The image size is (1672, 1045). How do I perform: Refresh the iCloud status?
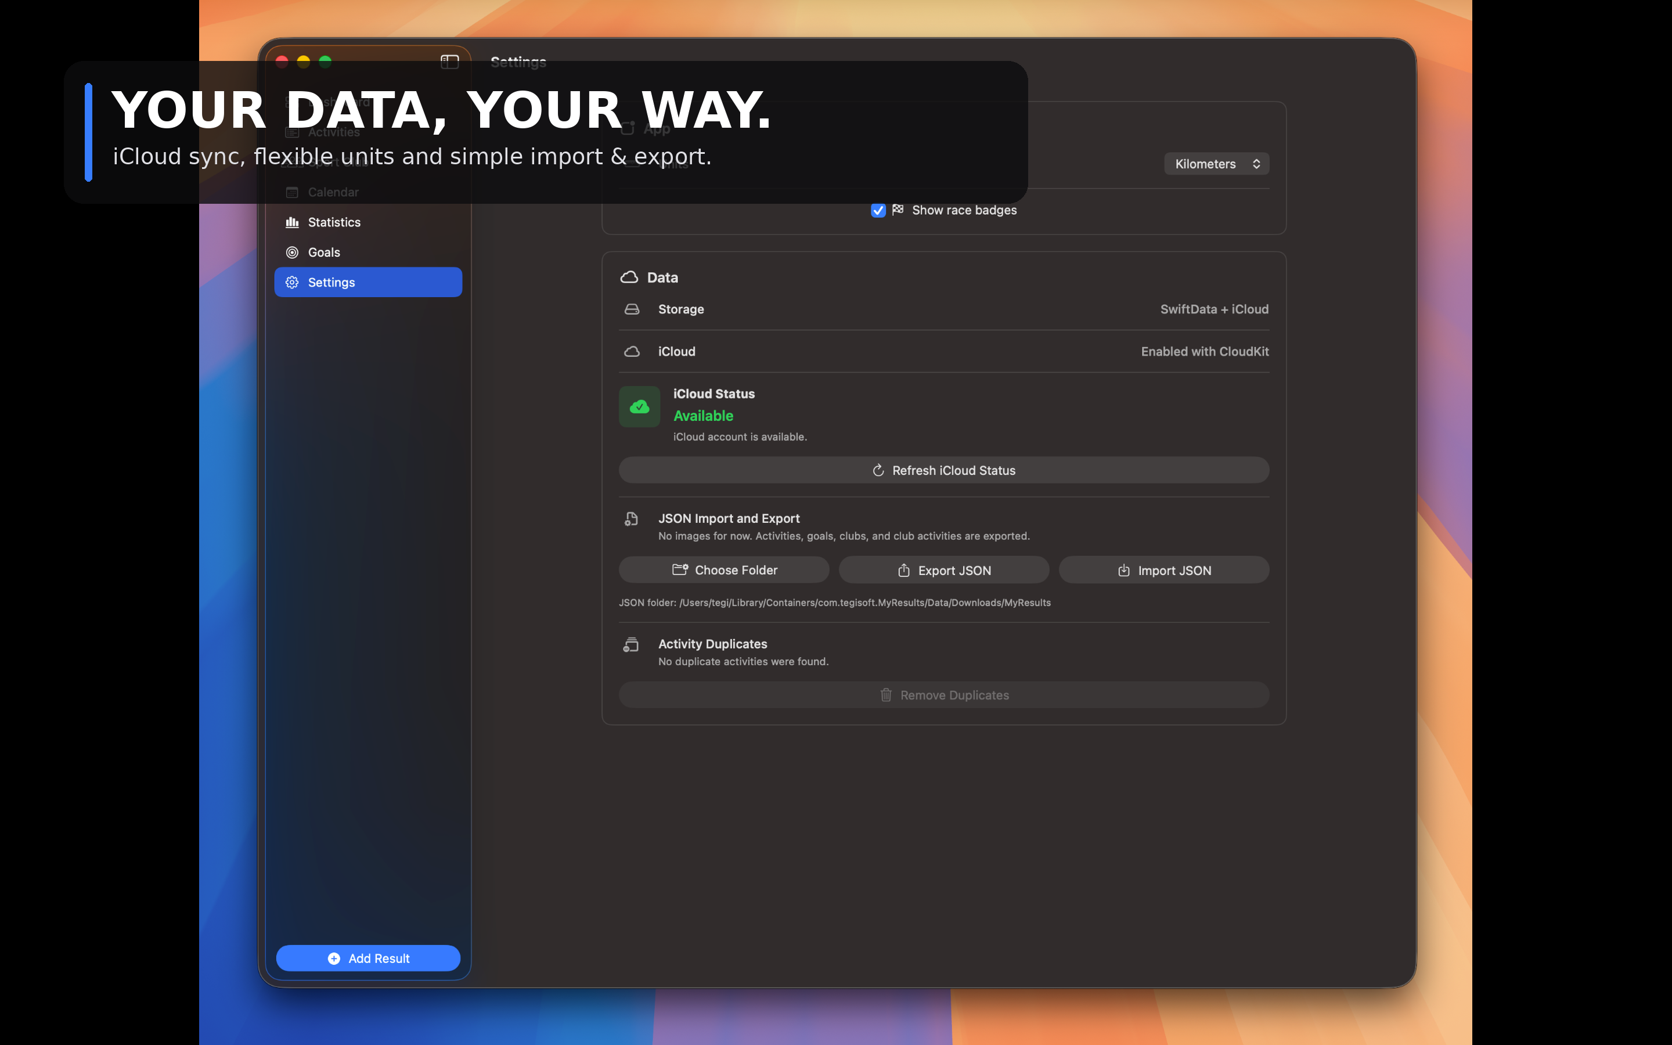point(944,470)
